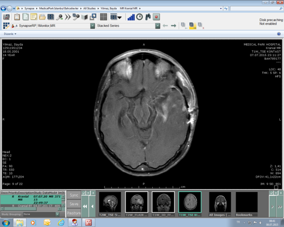Select the T2W_FLAIR series thumbnail
Screen dimensions: 284x227
pyautogui.click(x=136, y=204)
